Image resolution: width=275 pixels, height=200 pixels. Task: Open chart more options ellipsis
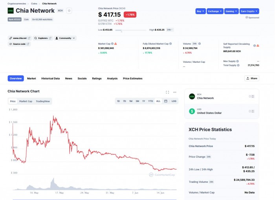pos(175,92)
